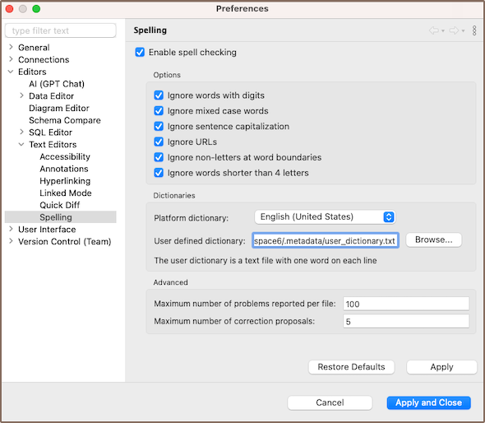The height and width of the screenshot is (423, 485).
Task: Click the type filter text field
Action: point(61,30)
